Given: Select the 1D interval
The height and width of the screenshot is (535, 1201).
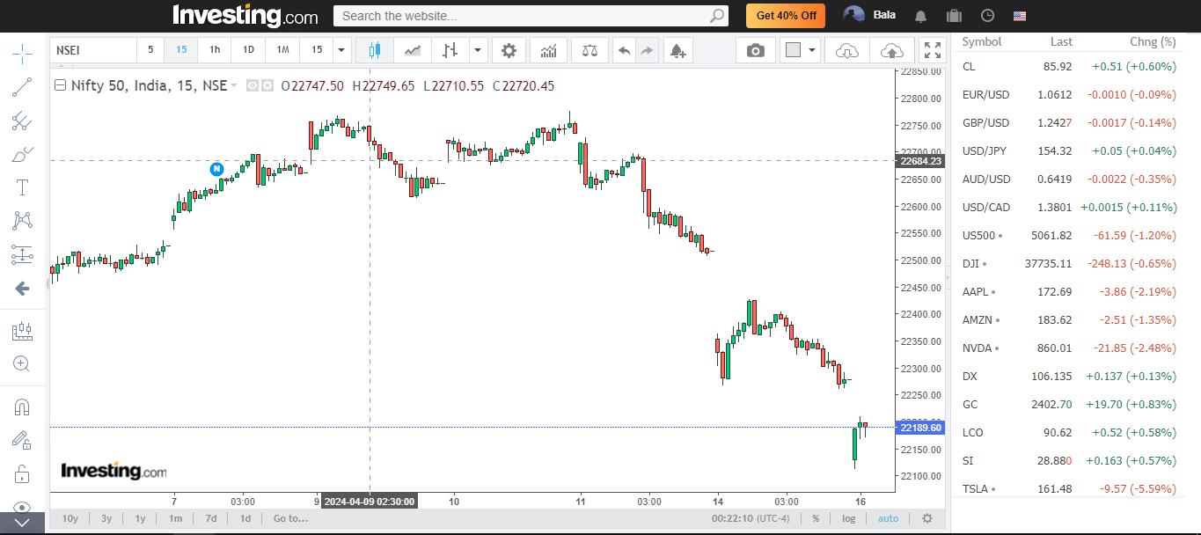Looking at the screenshot, I should (248, 50).
